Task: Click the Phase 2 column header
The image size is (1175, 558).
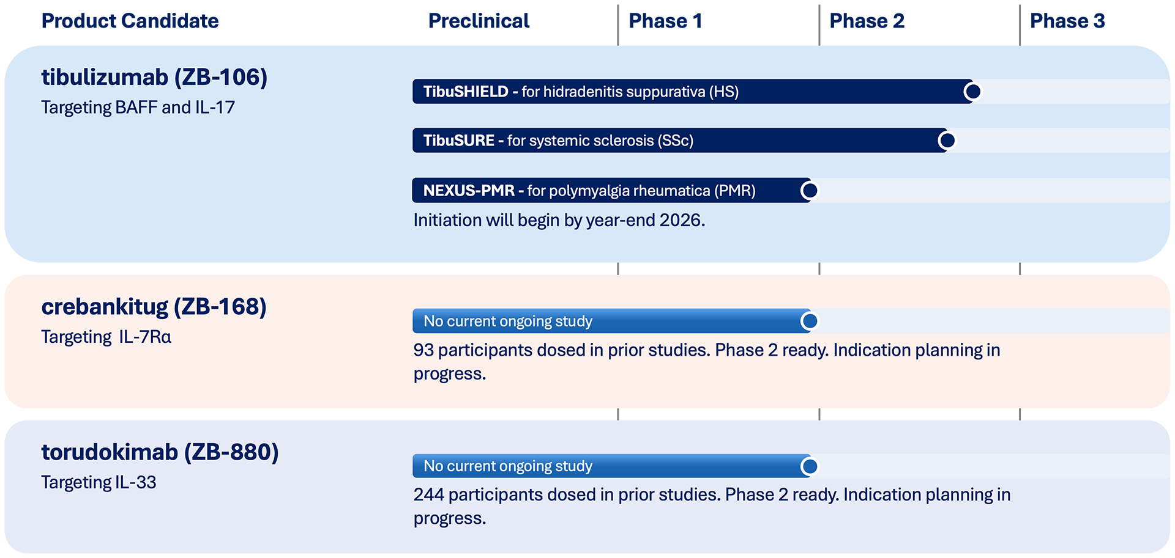Action: 867,21
